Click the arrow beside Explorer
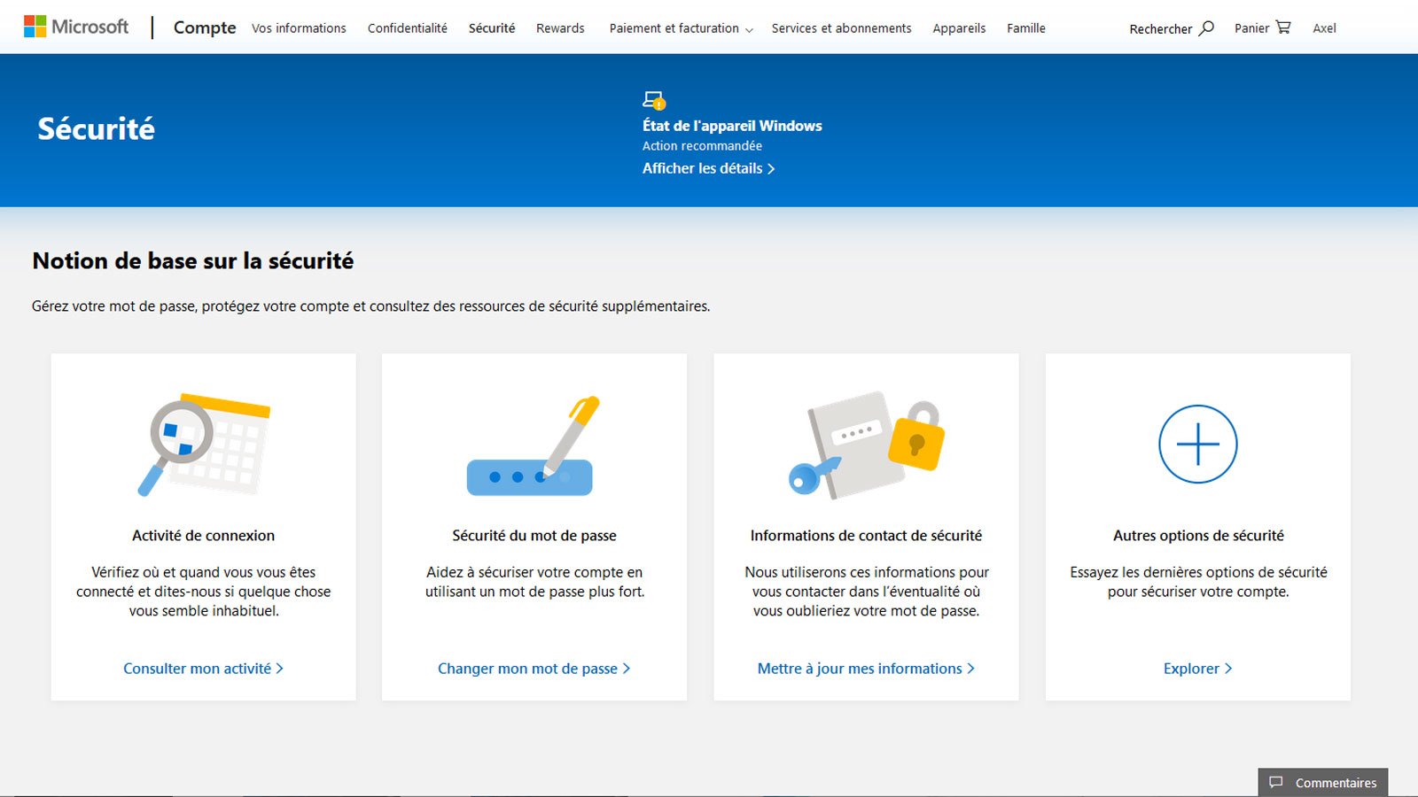Viewport: 1418px width, 797px height. (x=1228, y=669)
